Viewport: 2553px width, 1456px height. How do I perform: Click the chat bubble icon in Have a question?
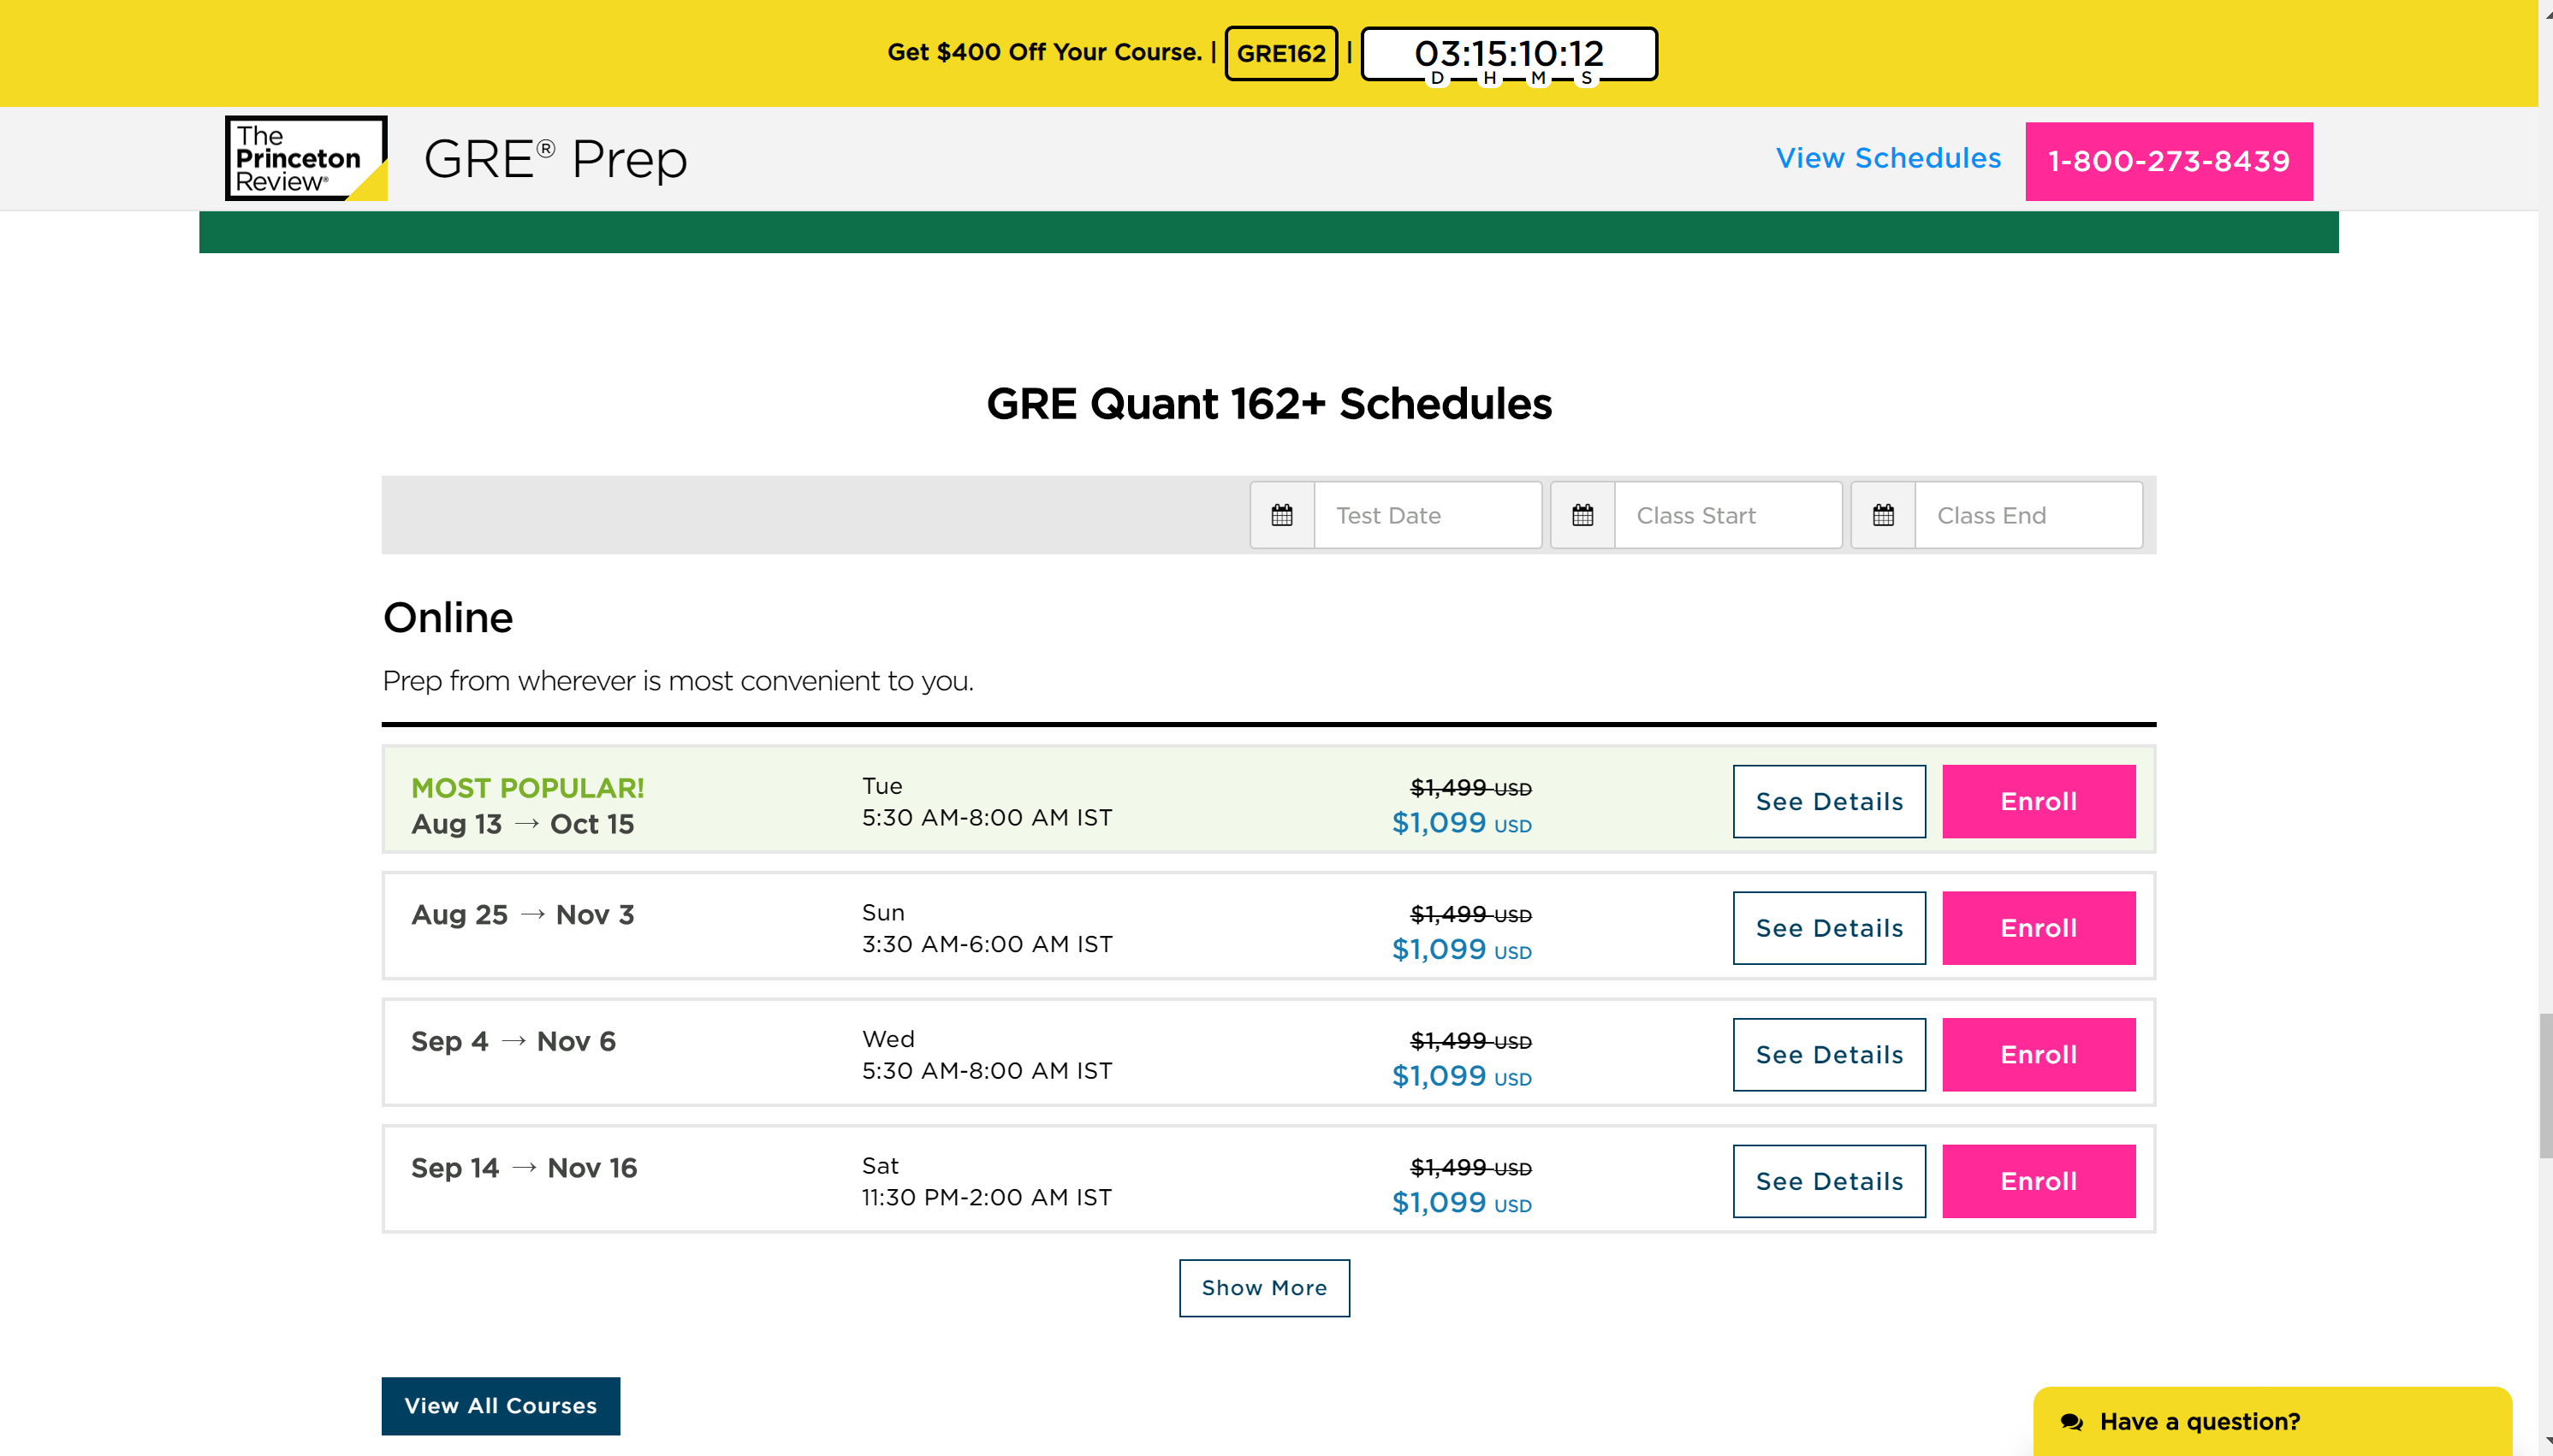pyautogui.click(x=2071, y=1421)
